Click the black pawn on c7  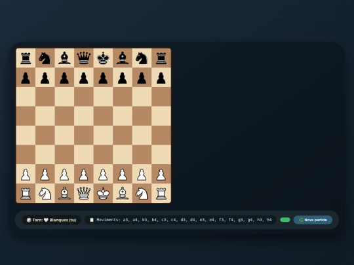pos(64,77)
